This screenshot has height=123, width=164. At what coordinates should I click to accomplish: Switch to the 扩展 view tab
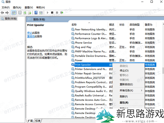30,121
